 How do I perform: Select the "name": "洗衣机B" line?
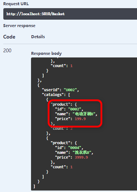(x=74, y=152)
